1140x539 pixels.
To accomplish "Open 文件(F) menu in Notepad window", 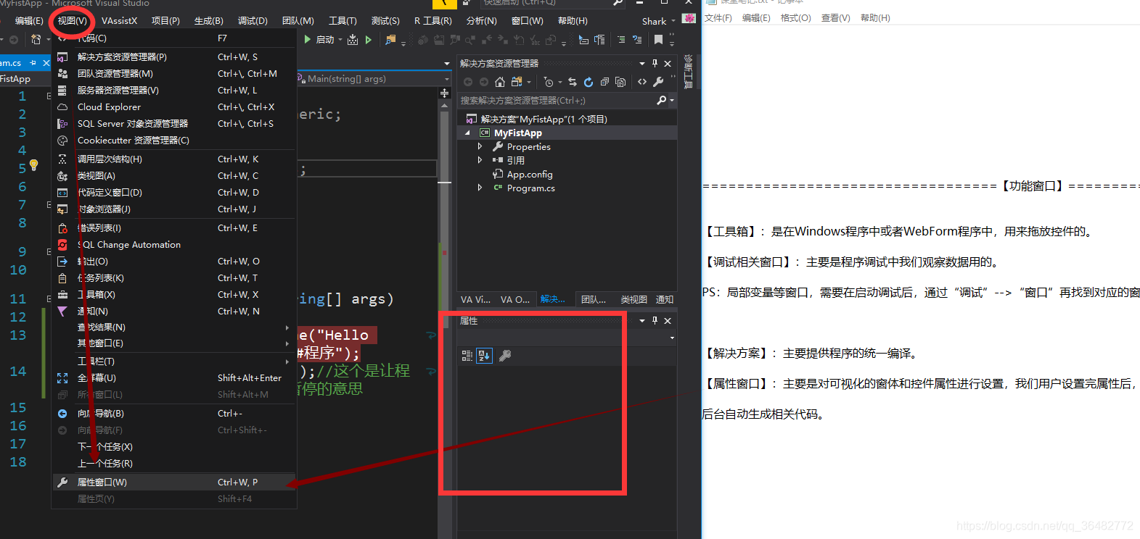I will 718,18.
